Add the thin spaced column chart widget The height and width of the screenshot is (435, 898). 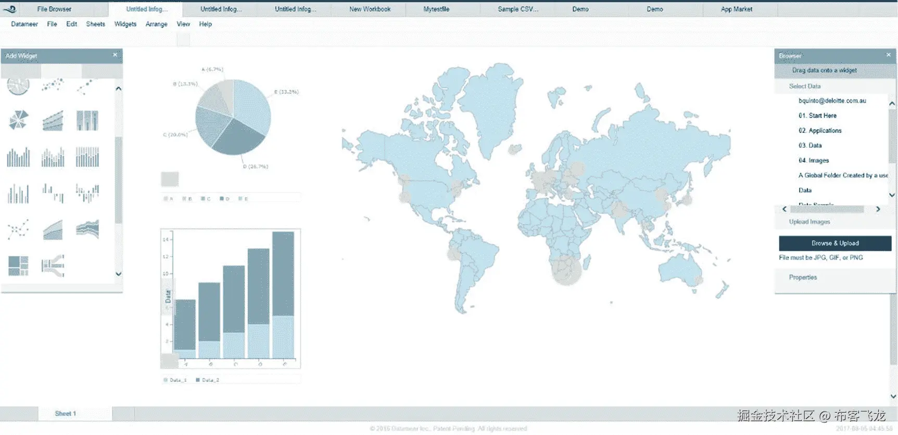pyautogui.click(x=18, y=193)
